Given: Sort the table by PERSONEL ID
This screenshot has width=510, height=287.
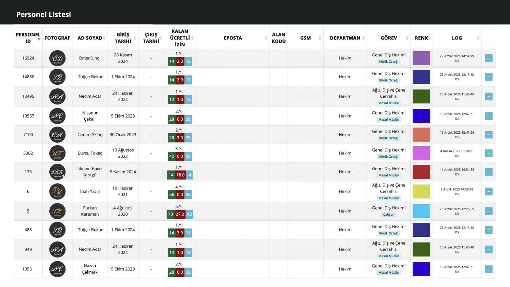Looking at the screenshot, I should tap(28, 38).
